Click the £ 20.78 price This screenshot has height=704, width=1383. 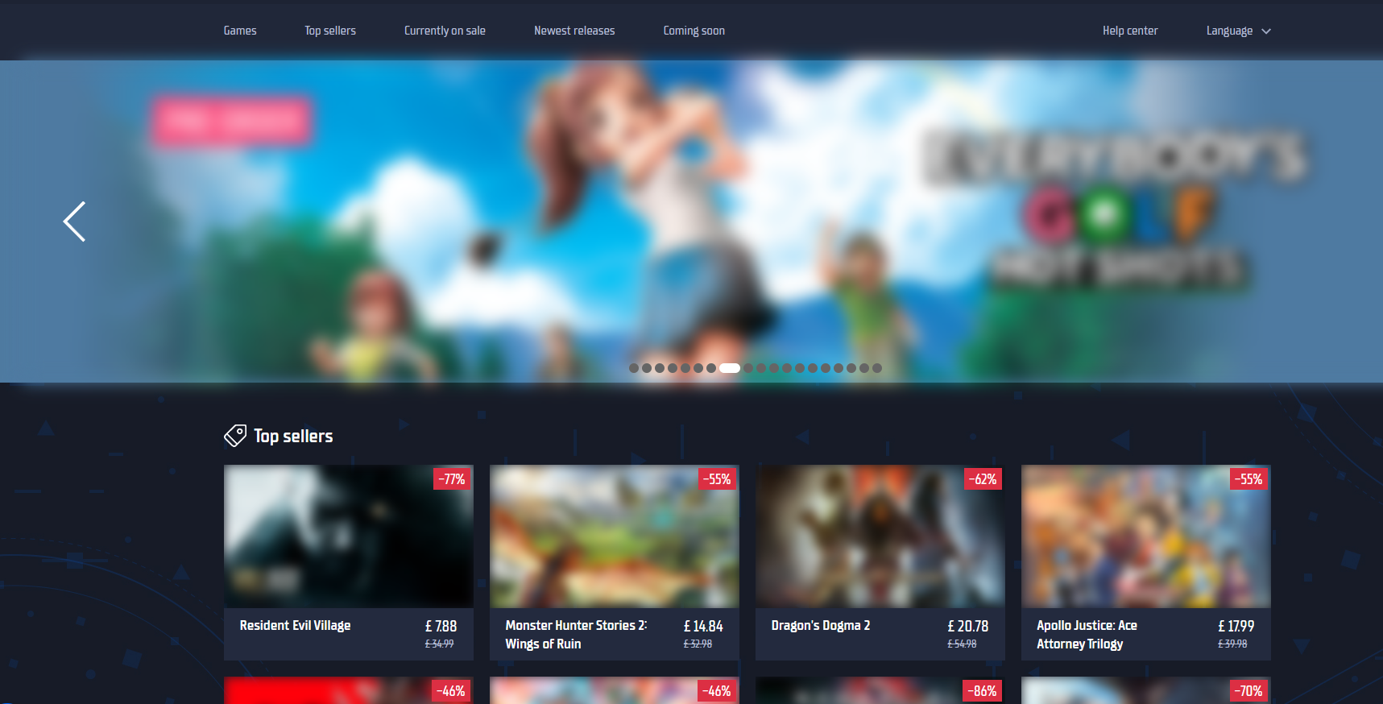(x=968, y=626)
